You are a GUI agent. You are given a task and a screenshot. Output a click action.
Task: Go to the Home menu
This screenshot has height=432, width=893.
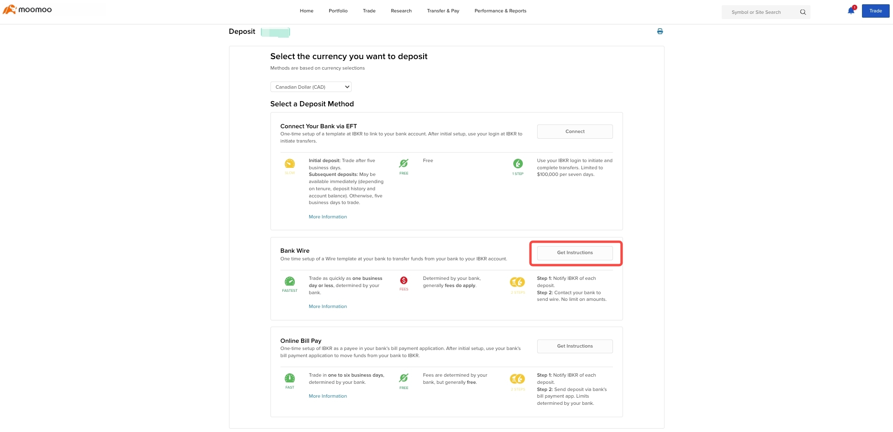306,11
